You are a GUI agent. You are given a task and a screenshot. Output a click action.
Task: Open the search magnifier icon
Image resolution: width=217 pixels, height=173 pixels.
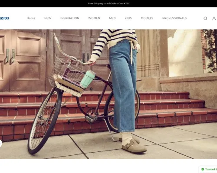[205, 18]
